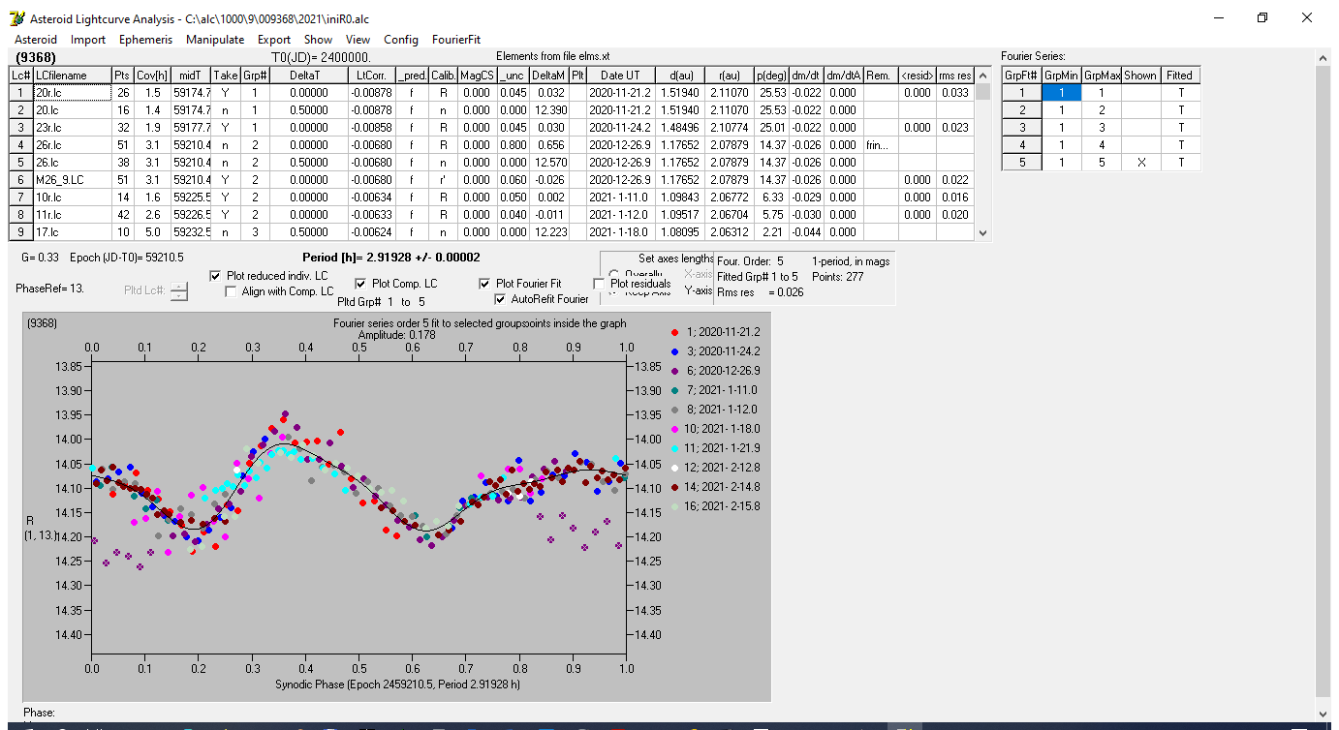Click the rms res column header
1339x730 pixels.
(955, 76)
